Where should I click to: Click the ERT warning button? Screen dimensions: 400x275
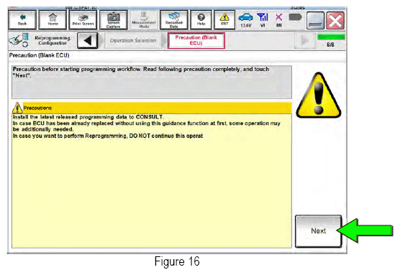(x=224, y=20)
